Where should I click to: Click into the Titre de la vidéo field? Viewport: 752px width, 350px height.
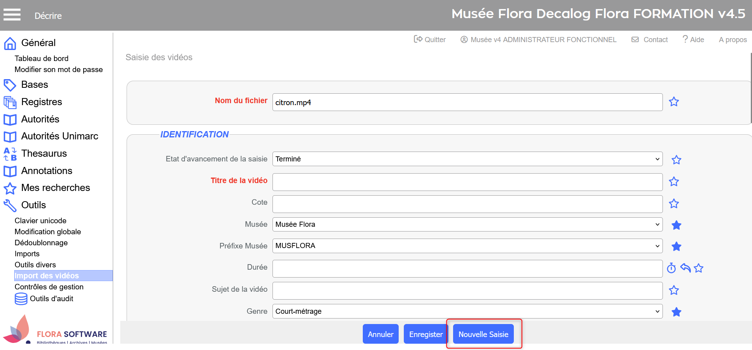pyautogui.click(x=467, y=182)
